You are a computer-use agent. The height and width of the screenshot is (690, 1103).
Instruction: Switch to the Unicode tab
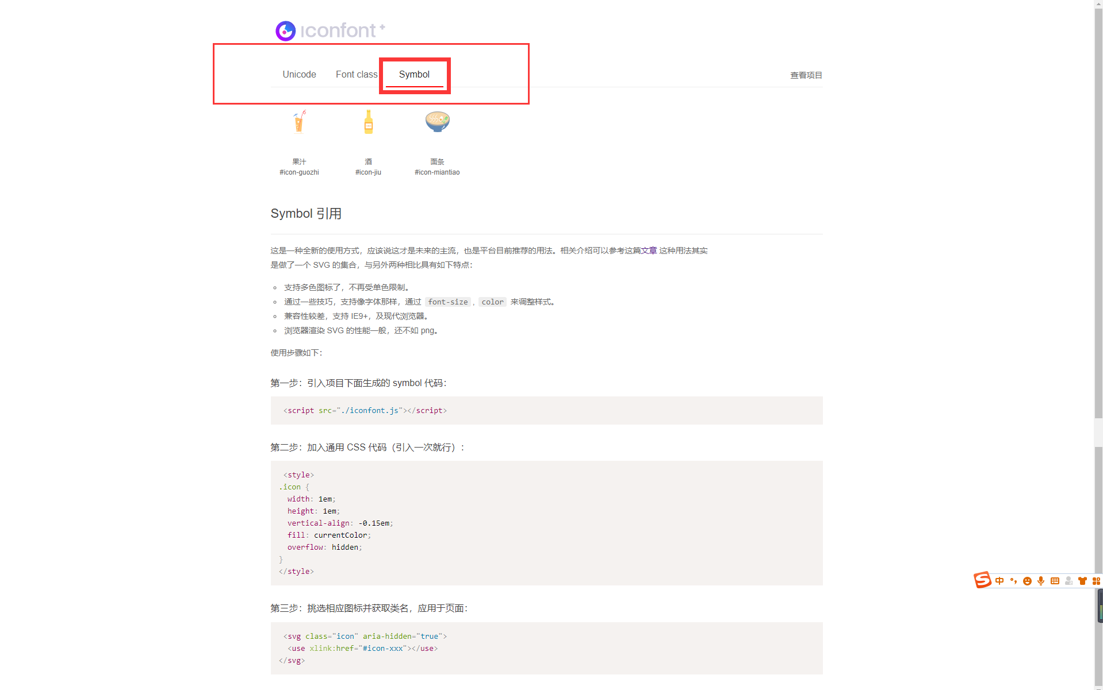pos(299,74)
